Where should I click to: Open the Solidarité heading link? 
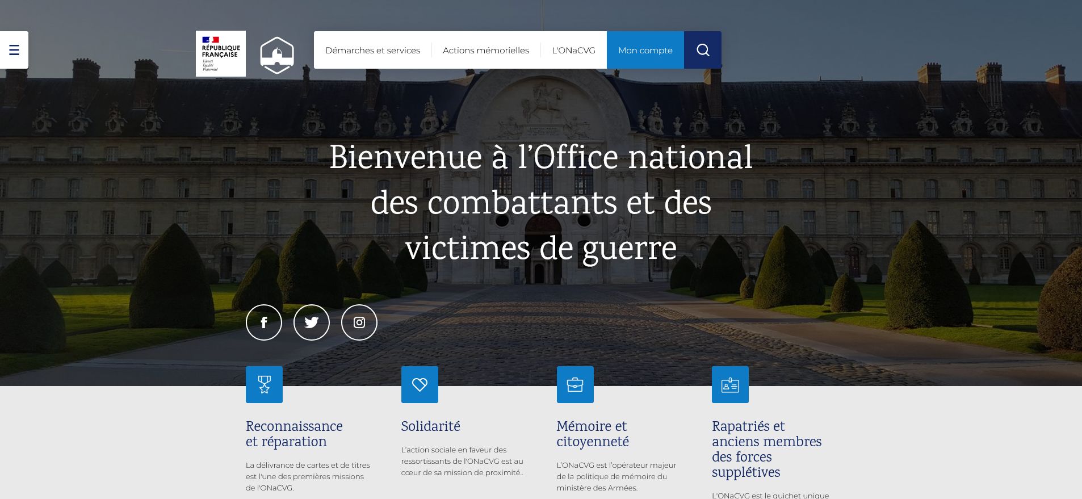430,426
